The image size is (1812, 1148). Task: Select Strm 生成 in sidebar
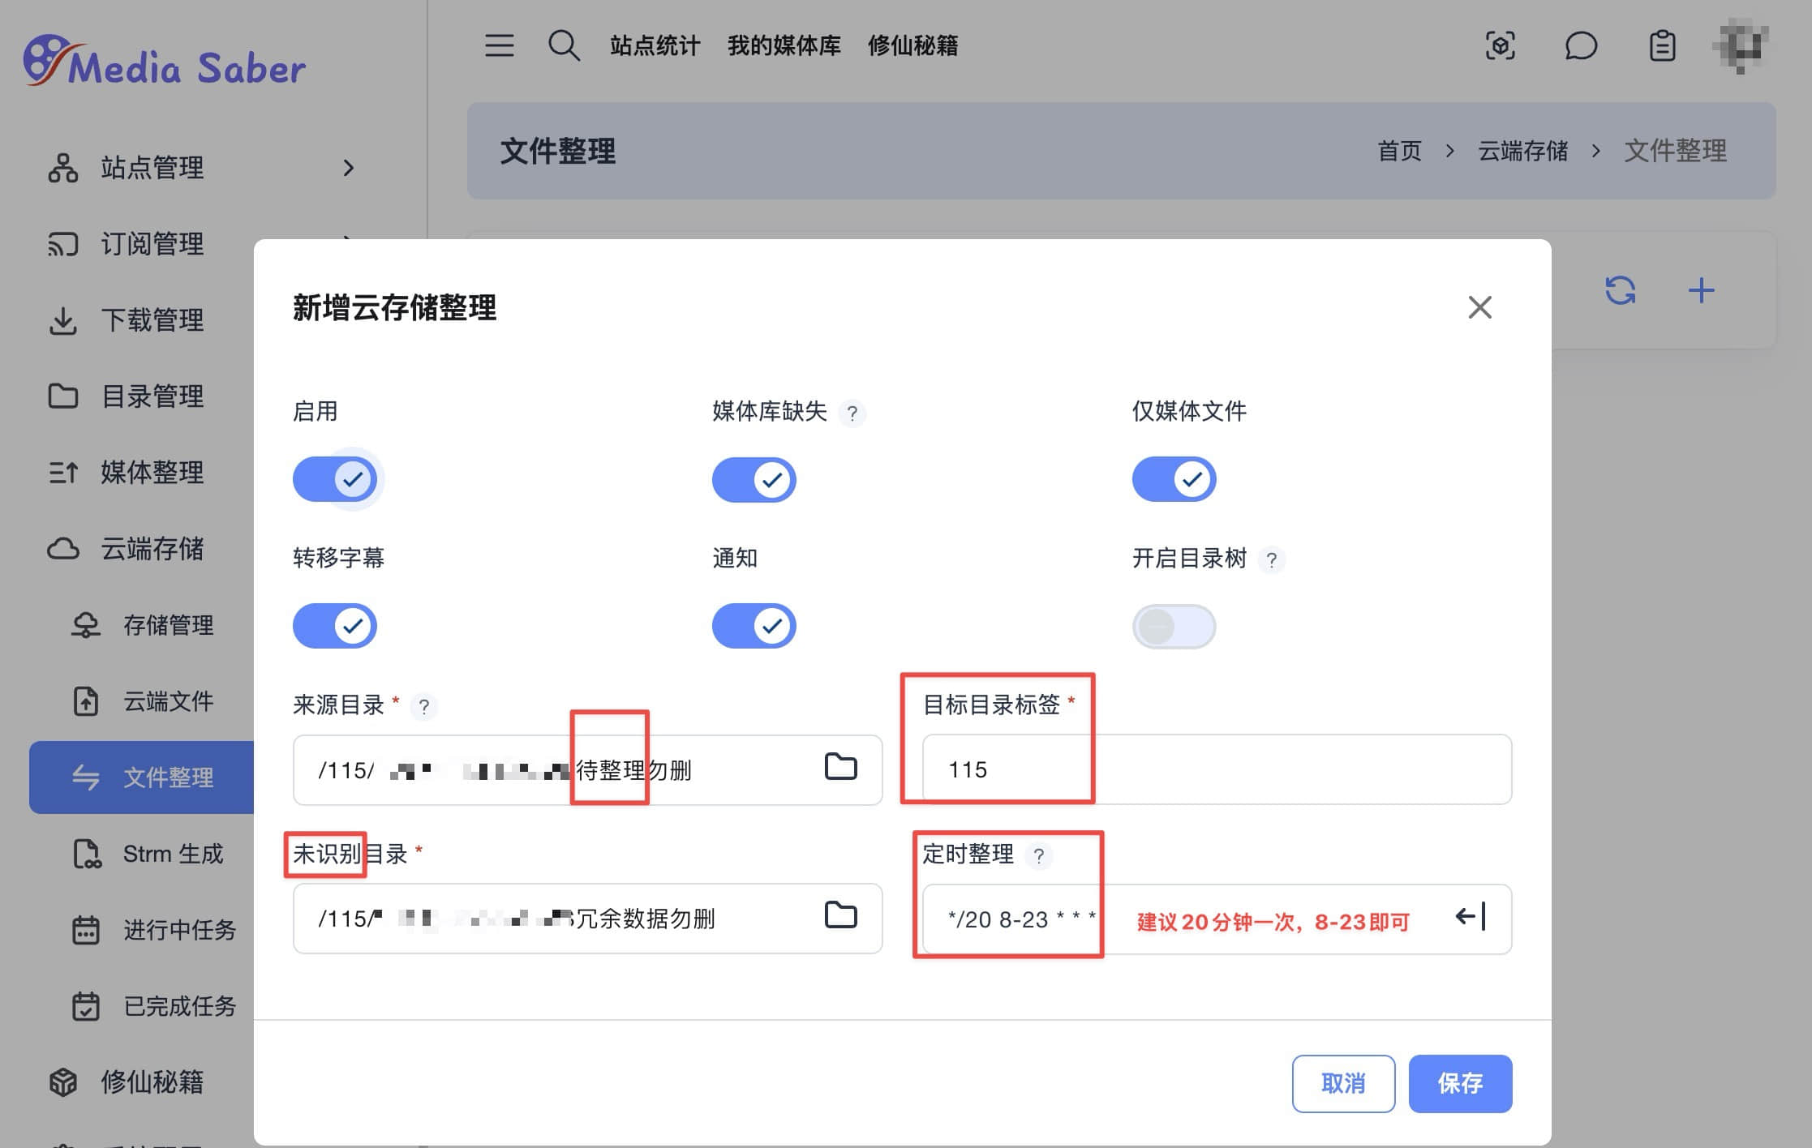pos(172,854)
